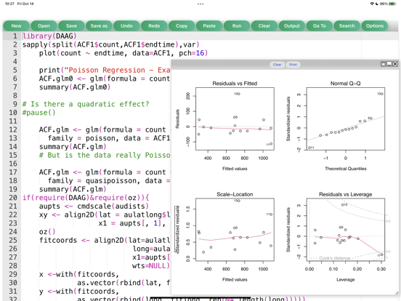
Task: Click the Leverage axis label
Action: [346, 279]
